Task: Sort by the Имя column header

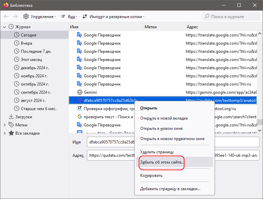Action: pyautogui.click(x=106, y=27)
